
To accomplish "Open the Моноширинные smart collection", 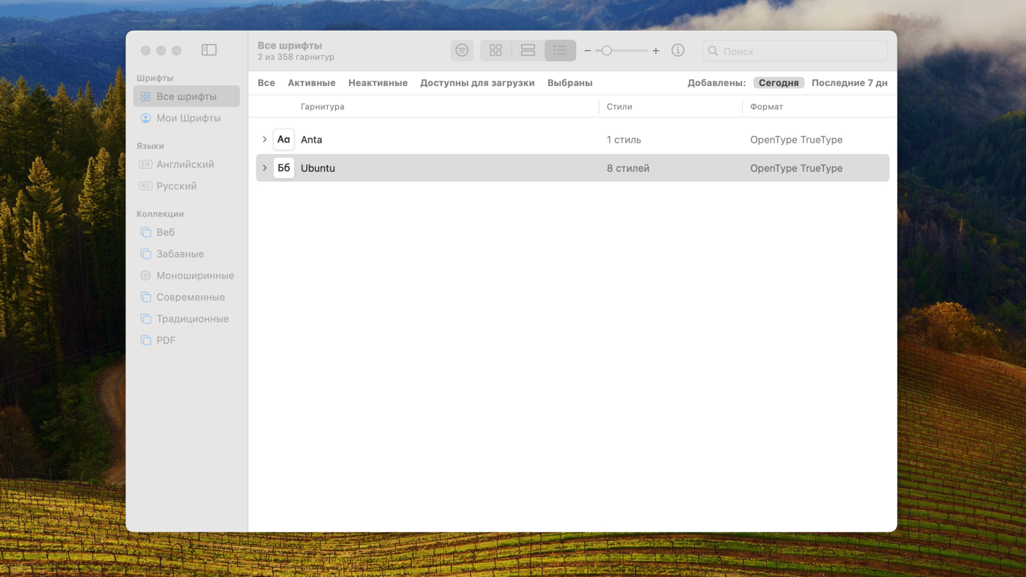I will coord(195,275).
